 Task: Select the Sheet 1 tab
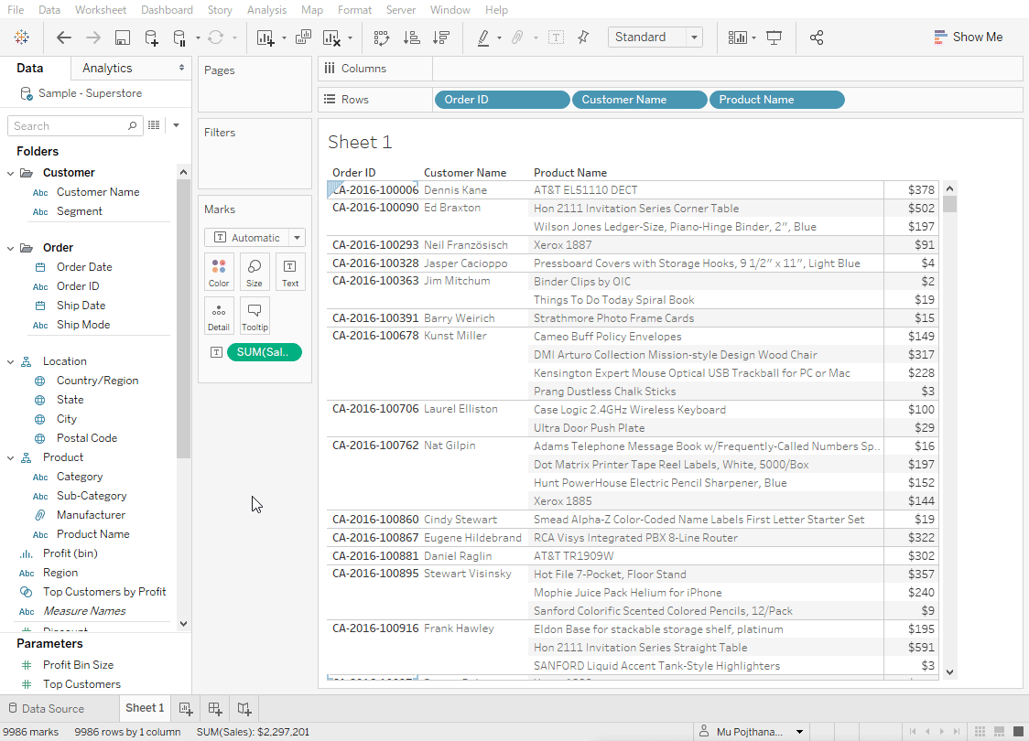click(145, 708)
